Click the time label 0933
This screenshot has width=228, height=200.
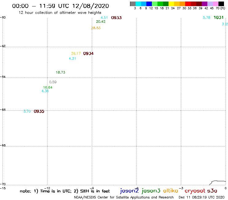point(116,18)
